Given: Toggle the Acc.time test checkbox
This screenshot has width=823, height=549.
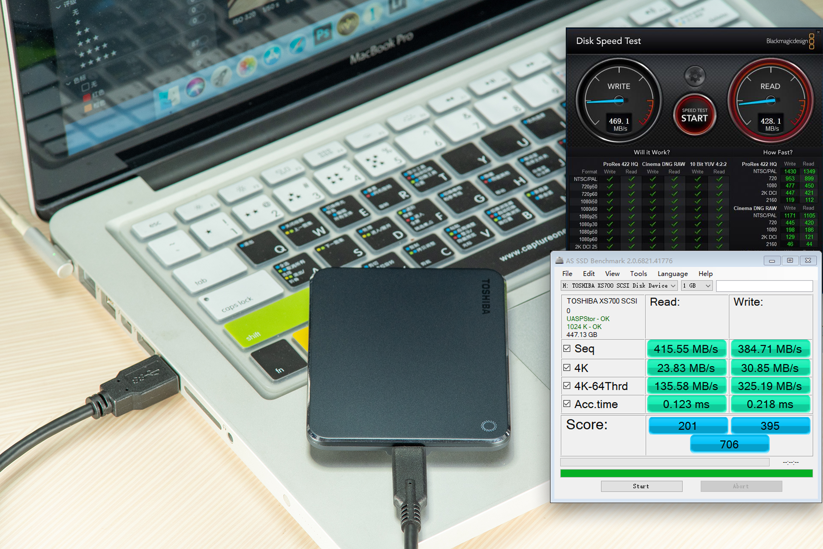Looking at the screenshot, I should pos(567,404).
